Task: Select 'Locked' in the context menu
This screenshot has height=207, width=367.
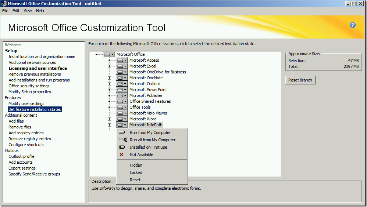Action: (x=152, y=172)
